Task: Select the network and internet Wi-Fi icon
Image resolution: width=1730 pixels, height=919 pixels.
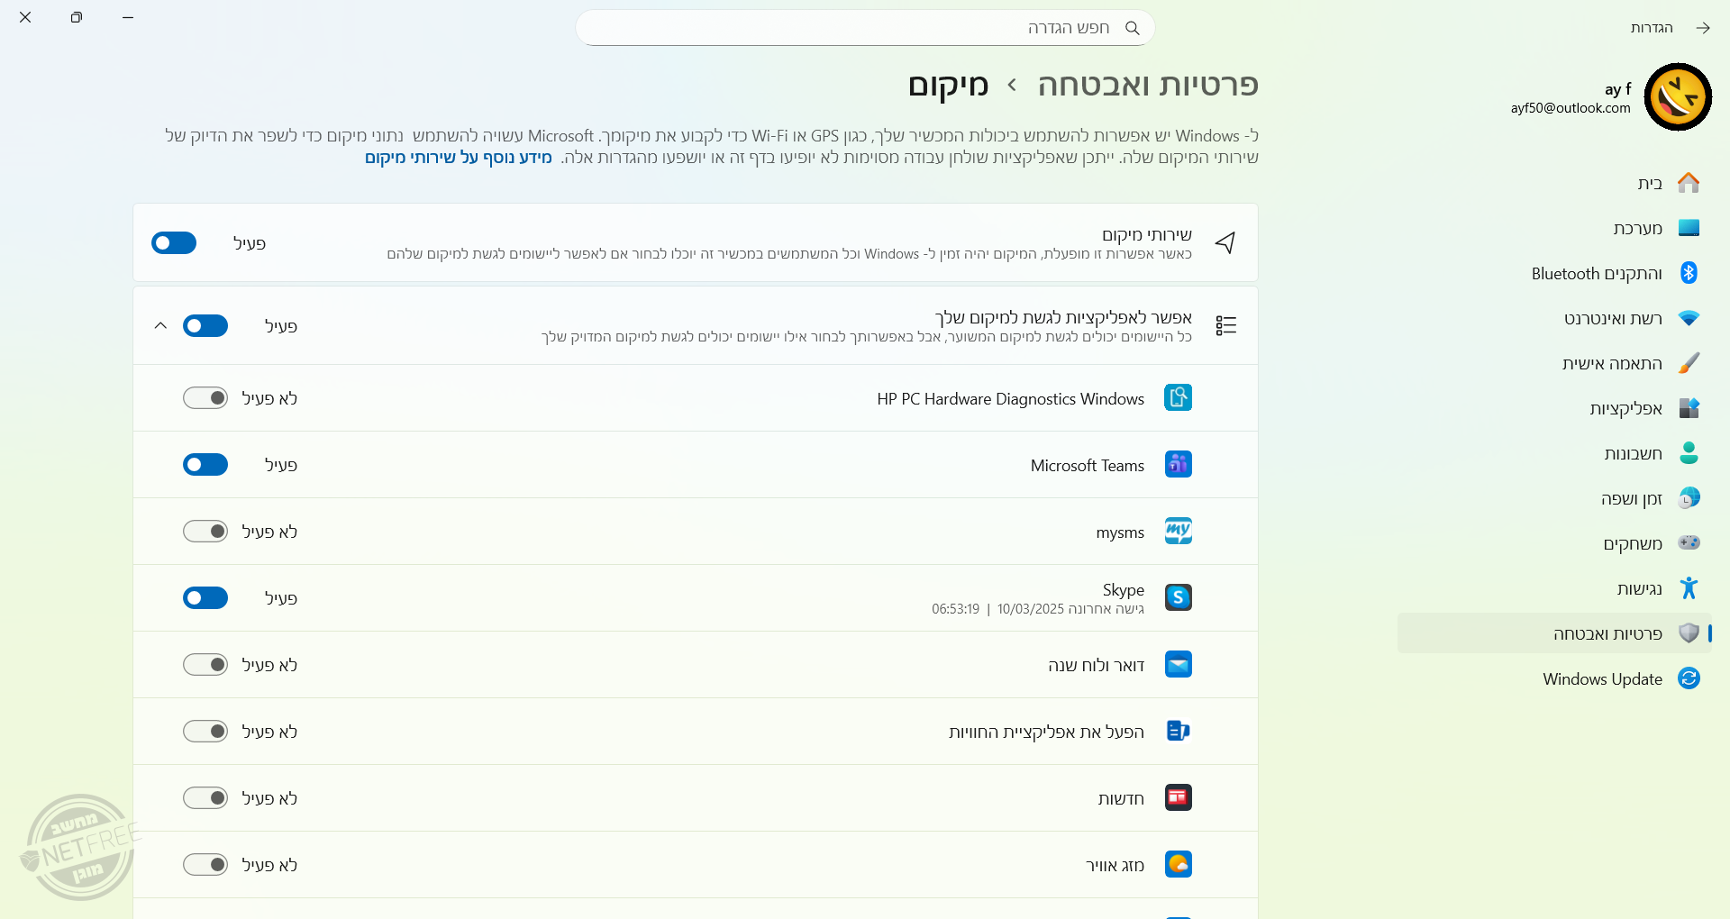Action: [1688, 318]
